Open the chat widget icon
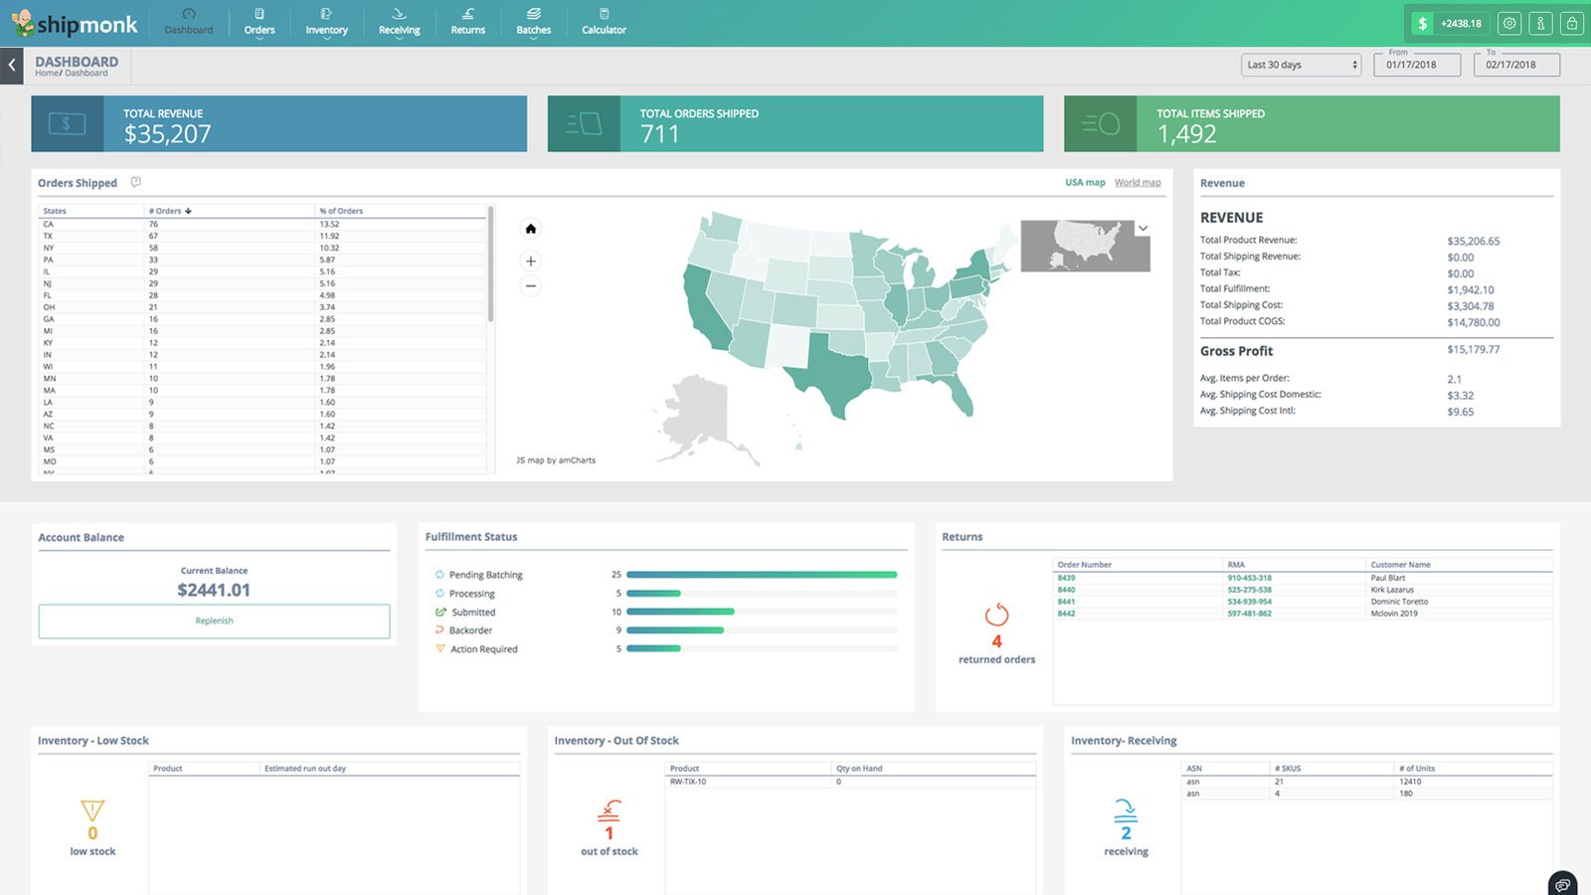 point(1563,883)
